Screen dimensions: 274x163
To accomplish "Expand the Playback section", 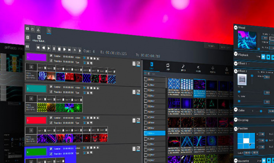I will [x=236, y=54].
